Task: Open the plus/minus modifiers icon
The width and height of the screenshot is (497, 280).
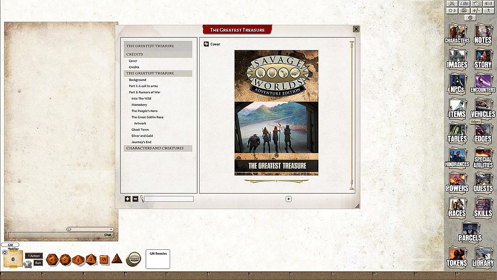Action: click(x=476, y=10)
